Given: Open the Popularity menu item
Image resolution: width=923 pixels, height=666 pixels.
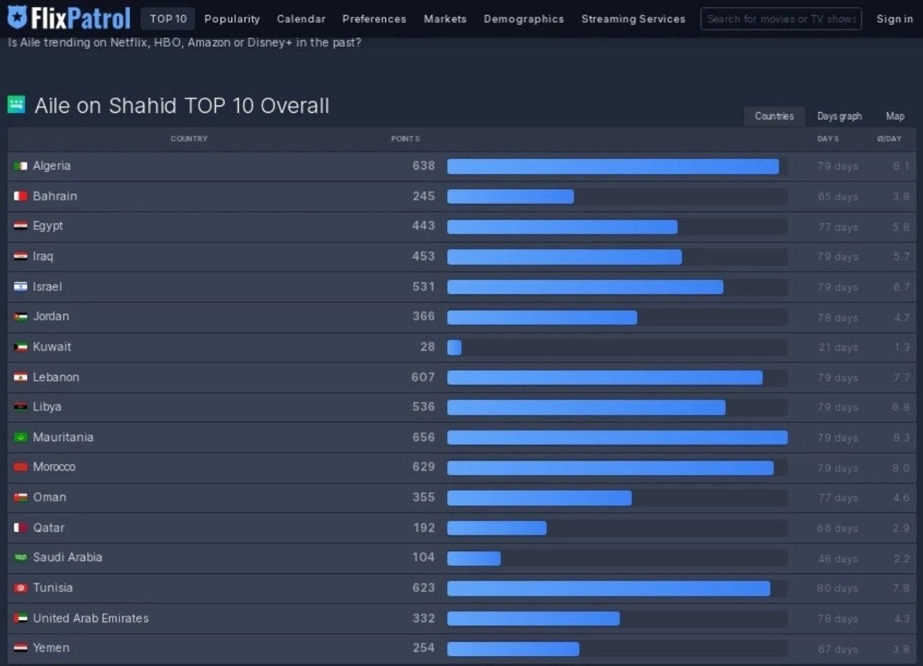Looking at the screenshot, I should point(232,19).
